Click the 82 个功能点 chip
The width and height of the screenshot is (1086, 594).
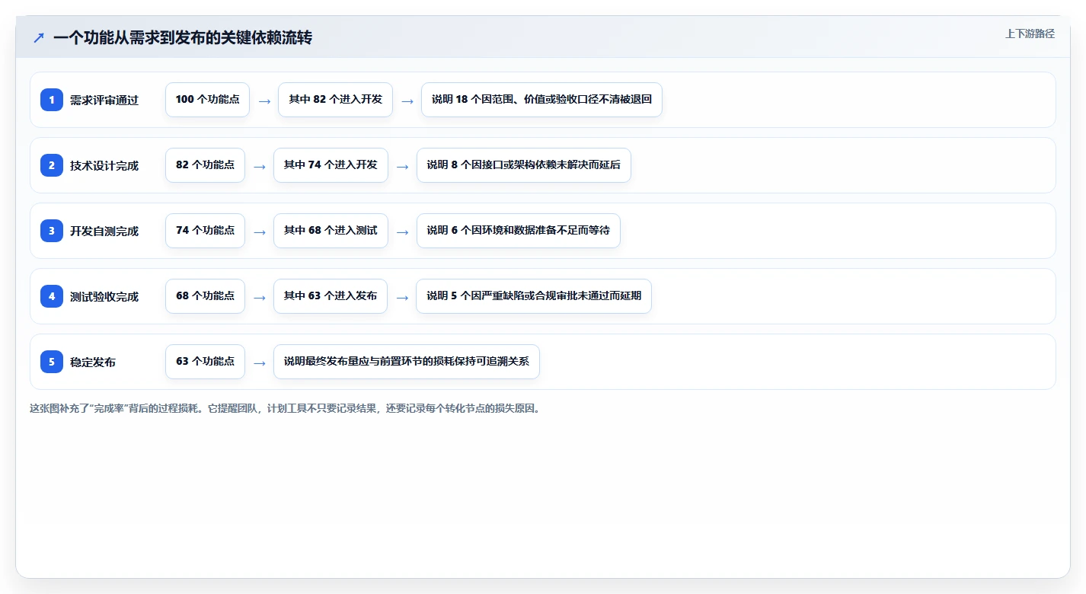[x=205, y=165]
